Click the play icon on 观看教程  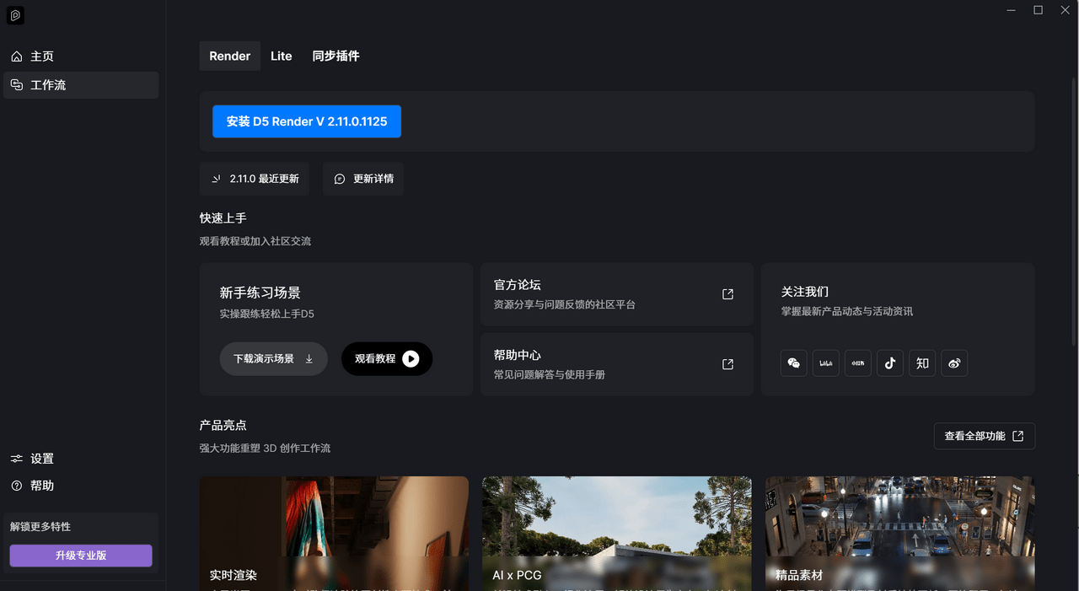coord(411,359)
